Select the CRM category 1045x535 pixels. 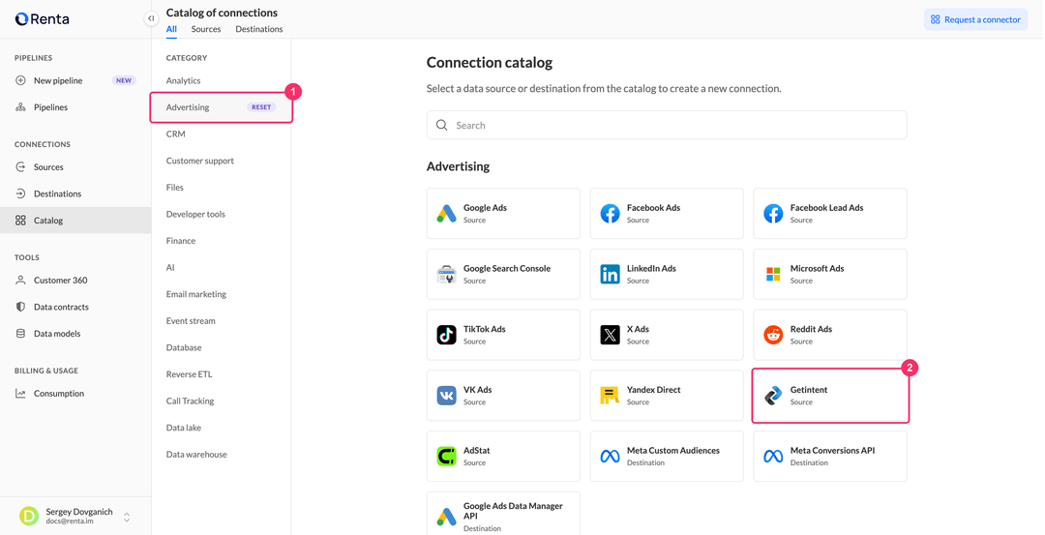tap(176, 134)
